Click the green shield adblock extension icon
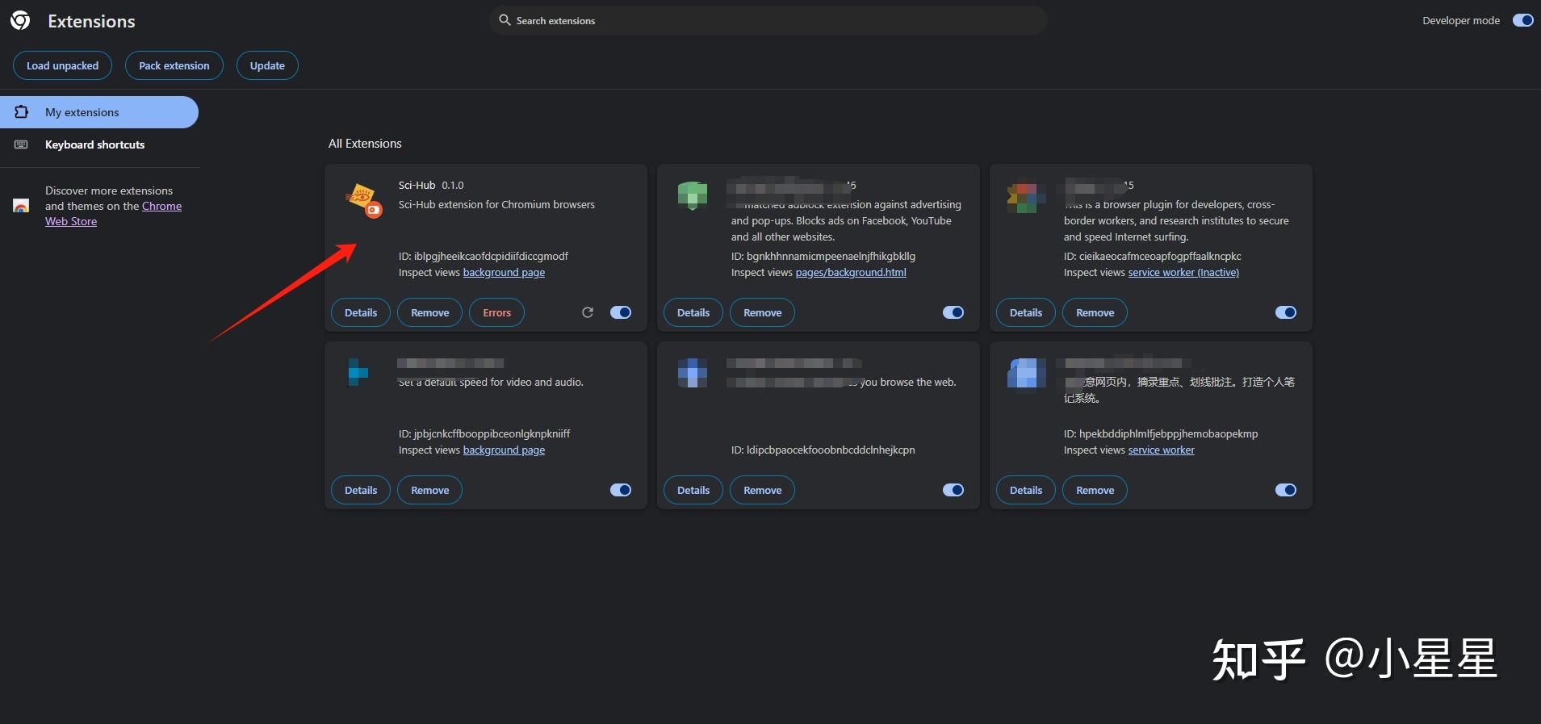Viewport: 1541px width, 724px height. pos(693,196)
